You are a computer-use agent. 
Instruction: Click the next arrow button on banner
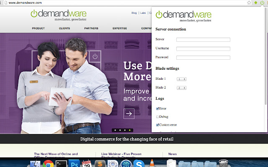pos(129,114)
